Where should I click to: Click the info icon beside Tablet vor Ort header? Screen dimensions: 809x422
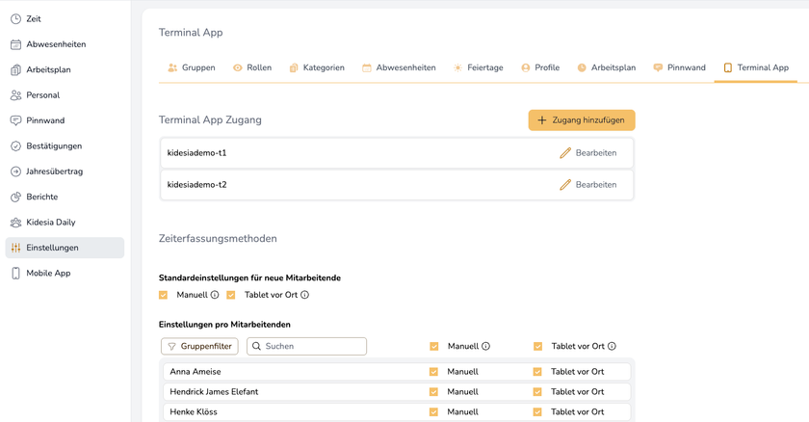[x=612, y=346]
